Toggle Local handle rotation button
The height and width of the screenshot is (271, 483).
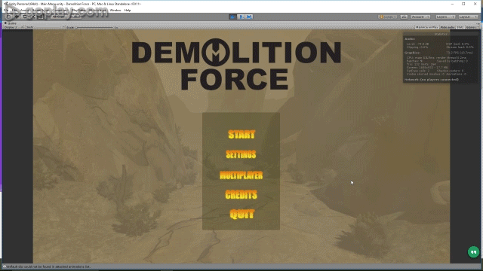point(74,17)
